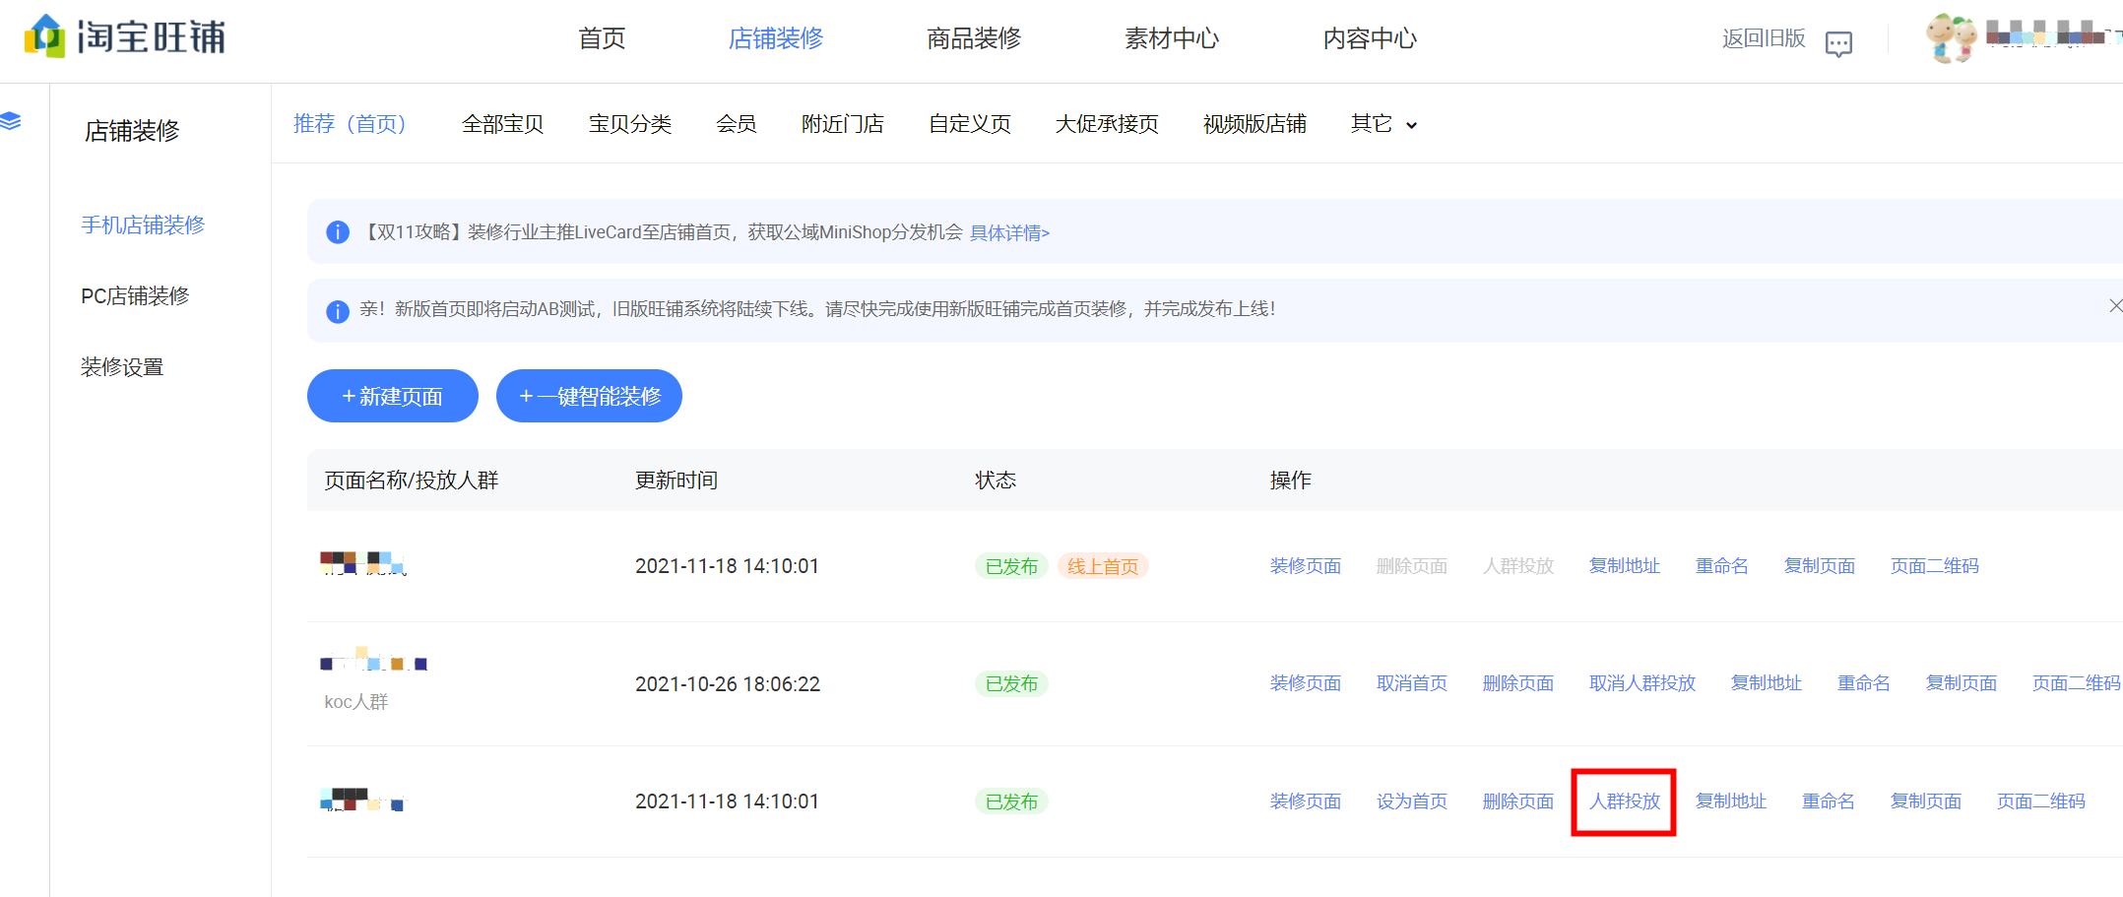Click koc人群 label text
Viewport: 2123px width, 897px height.
pos(356,702)
